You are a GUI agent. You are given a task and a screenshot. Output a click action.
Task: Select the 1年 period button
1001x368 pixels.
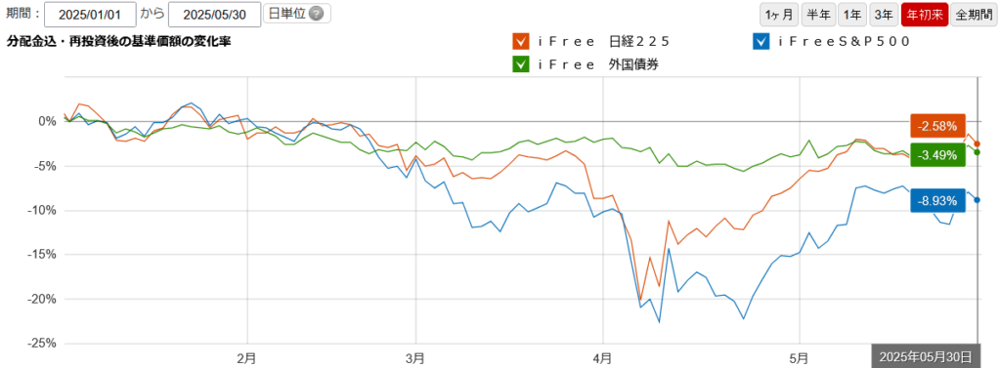(851, 15)
